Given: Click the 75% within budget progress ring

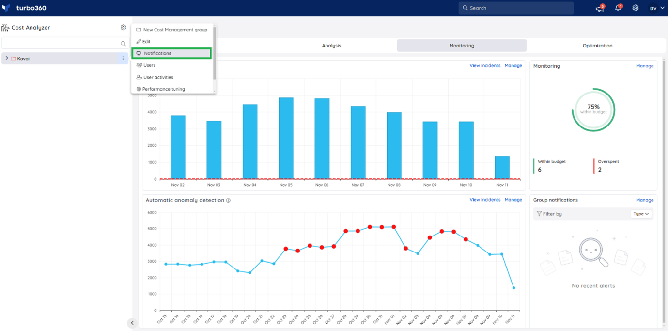Looking at the screenshot, I should pyautogui.click(x=593, y=109).
